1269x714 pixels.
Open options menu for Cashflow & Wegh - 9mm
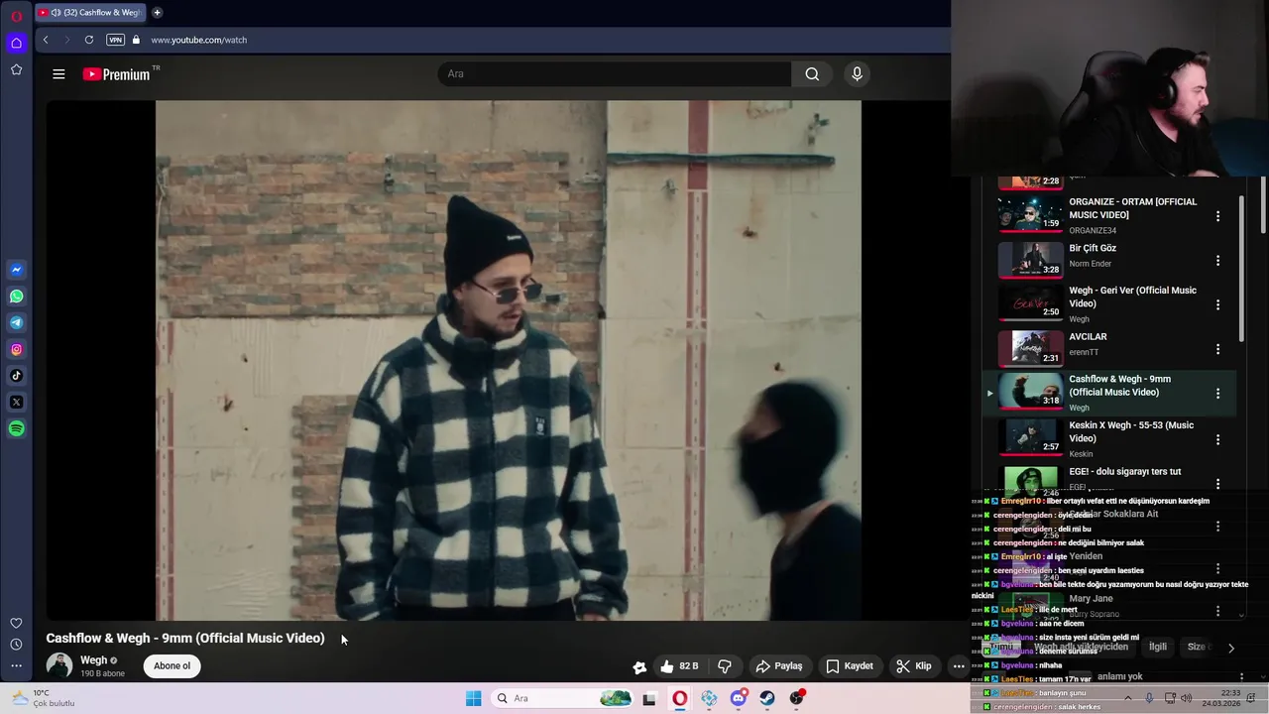coord(1218,394)
